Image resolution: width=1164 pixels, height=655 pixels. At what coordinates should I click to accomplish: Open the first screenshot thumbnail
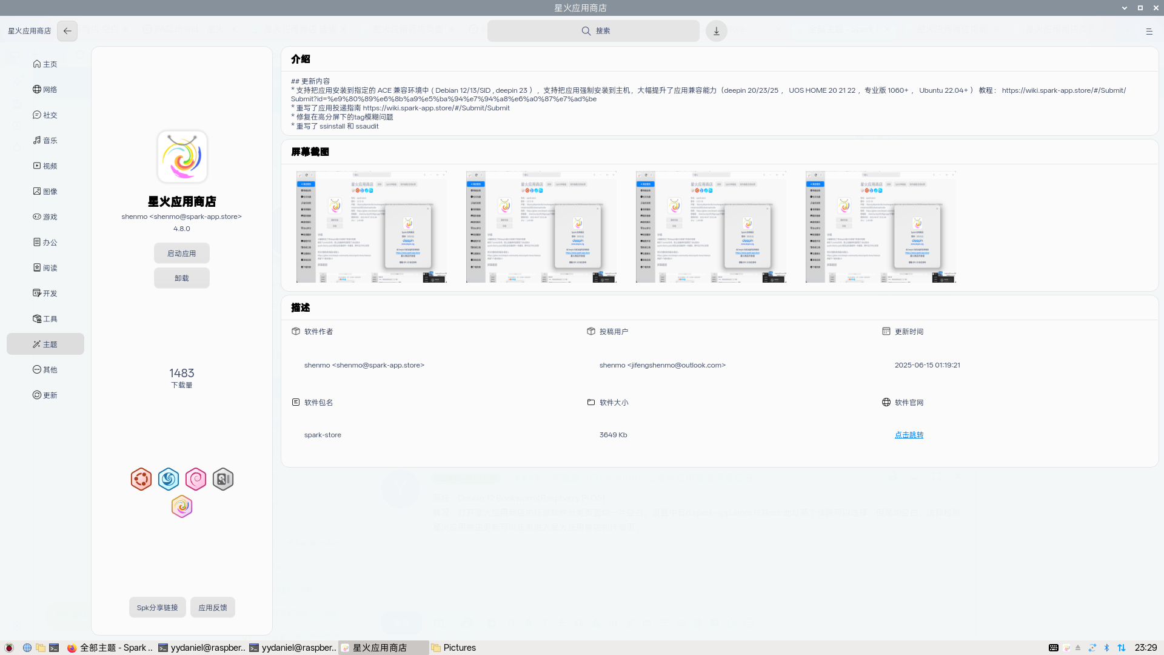click(x=372, y=227)
